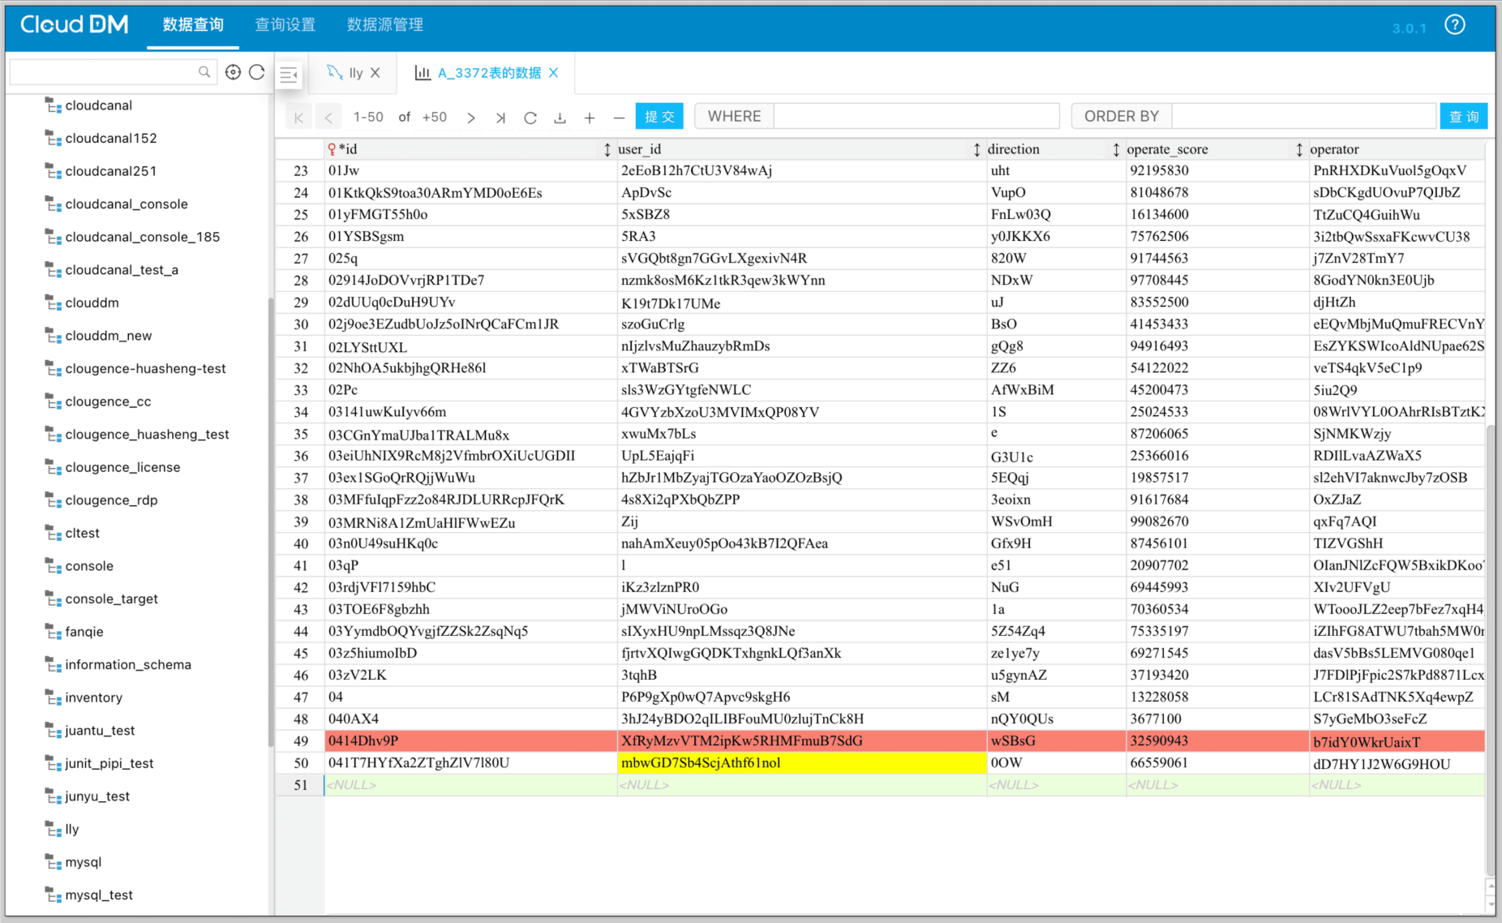
Task: Collapse the sidebar panel toggle icon
Action: tap(289, 75)
